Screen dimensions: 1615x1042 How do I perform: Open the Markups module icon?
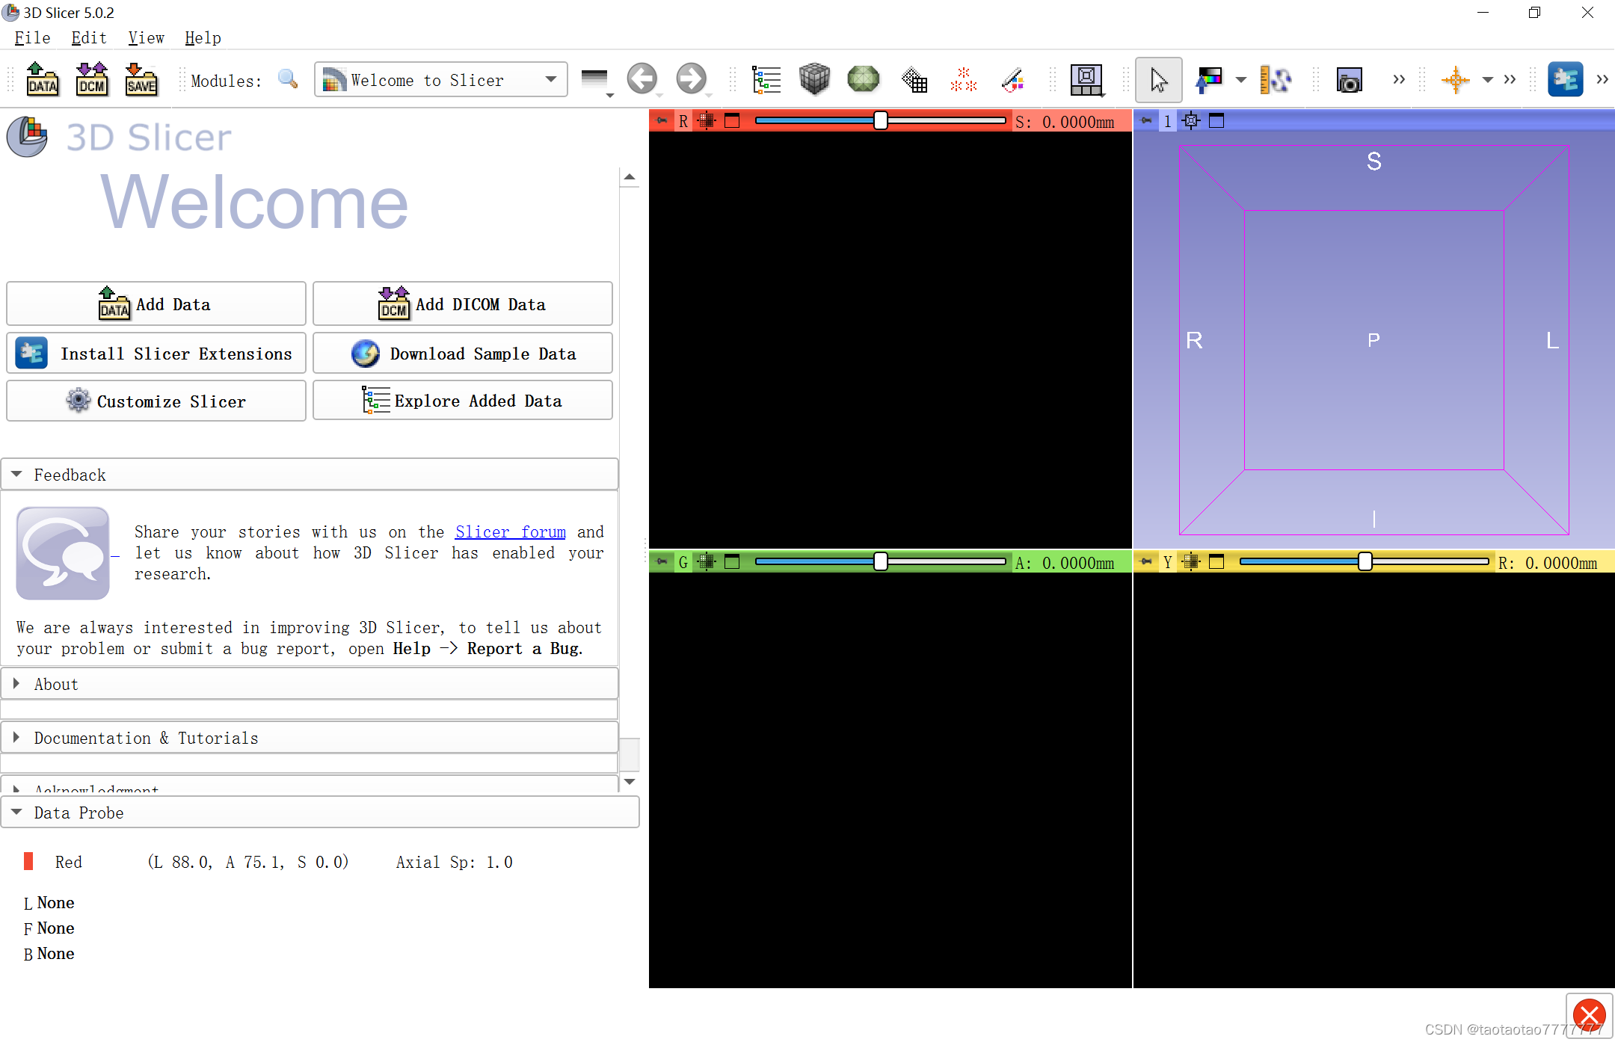click(963, 79)
